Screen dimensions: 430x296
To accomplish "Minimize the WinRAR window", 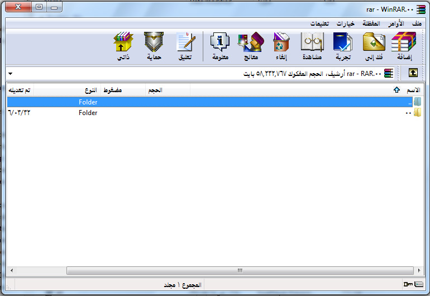I will (x=54, y=7).
